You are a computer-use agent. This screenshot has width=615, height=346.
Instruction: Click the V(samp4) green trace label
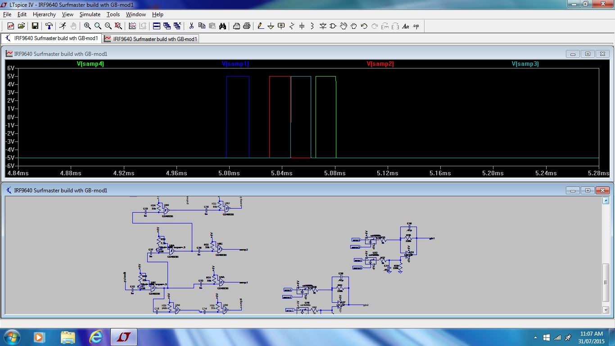coord(90,64)
